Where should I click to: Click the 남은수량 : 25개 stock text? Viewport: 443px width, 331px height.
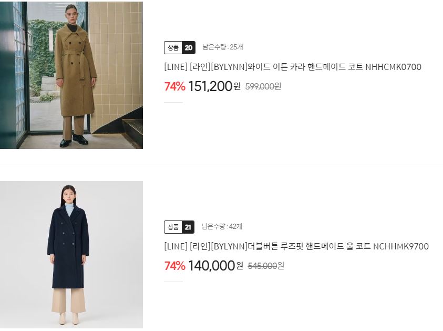click(223, 47)
